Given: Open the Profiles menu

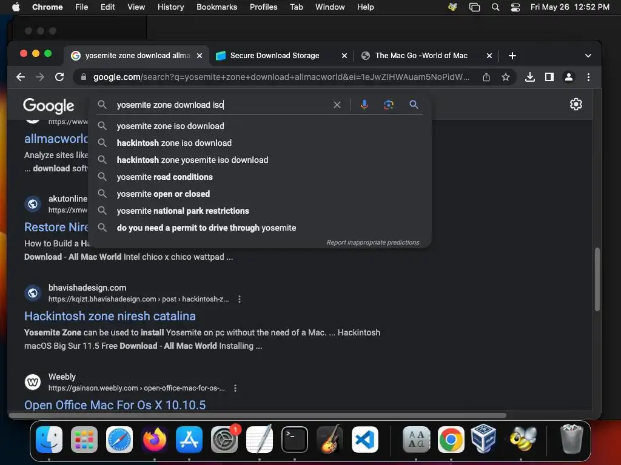Looking at the screenshot, I should click(263, 7).
